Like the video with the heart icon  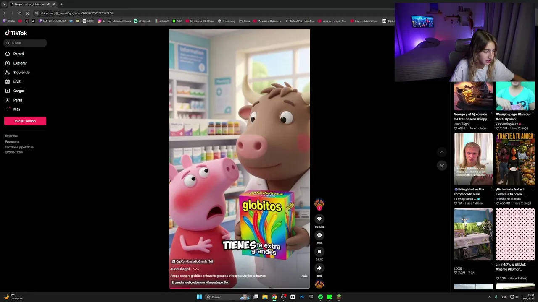pyautogui.click(x=319, y=219)
